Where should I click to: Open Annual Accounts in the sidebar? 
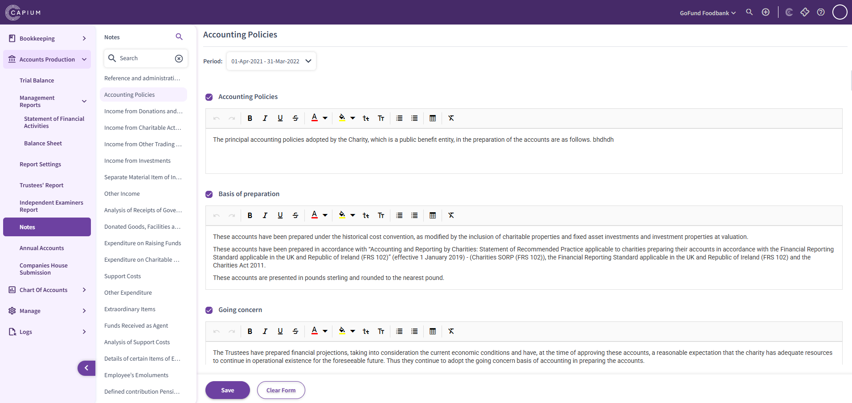41,248
